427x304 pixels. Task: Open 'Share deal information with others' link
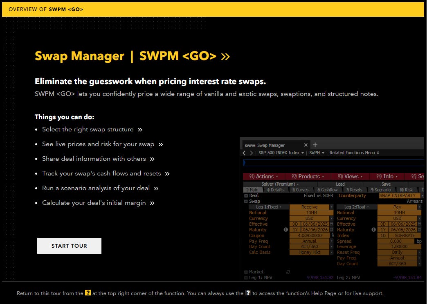[x=98, y=159]
